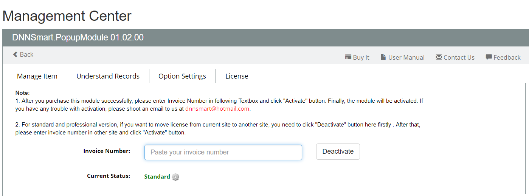Image resolution: width=529 pixels, height=196 pixels.
Task: Click the dnnsmart@hotmail.com email link
Action: point(217,108)
